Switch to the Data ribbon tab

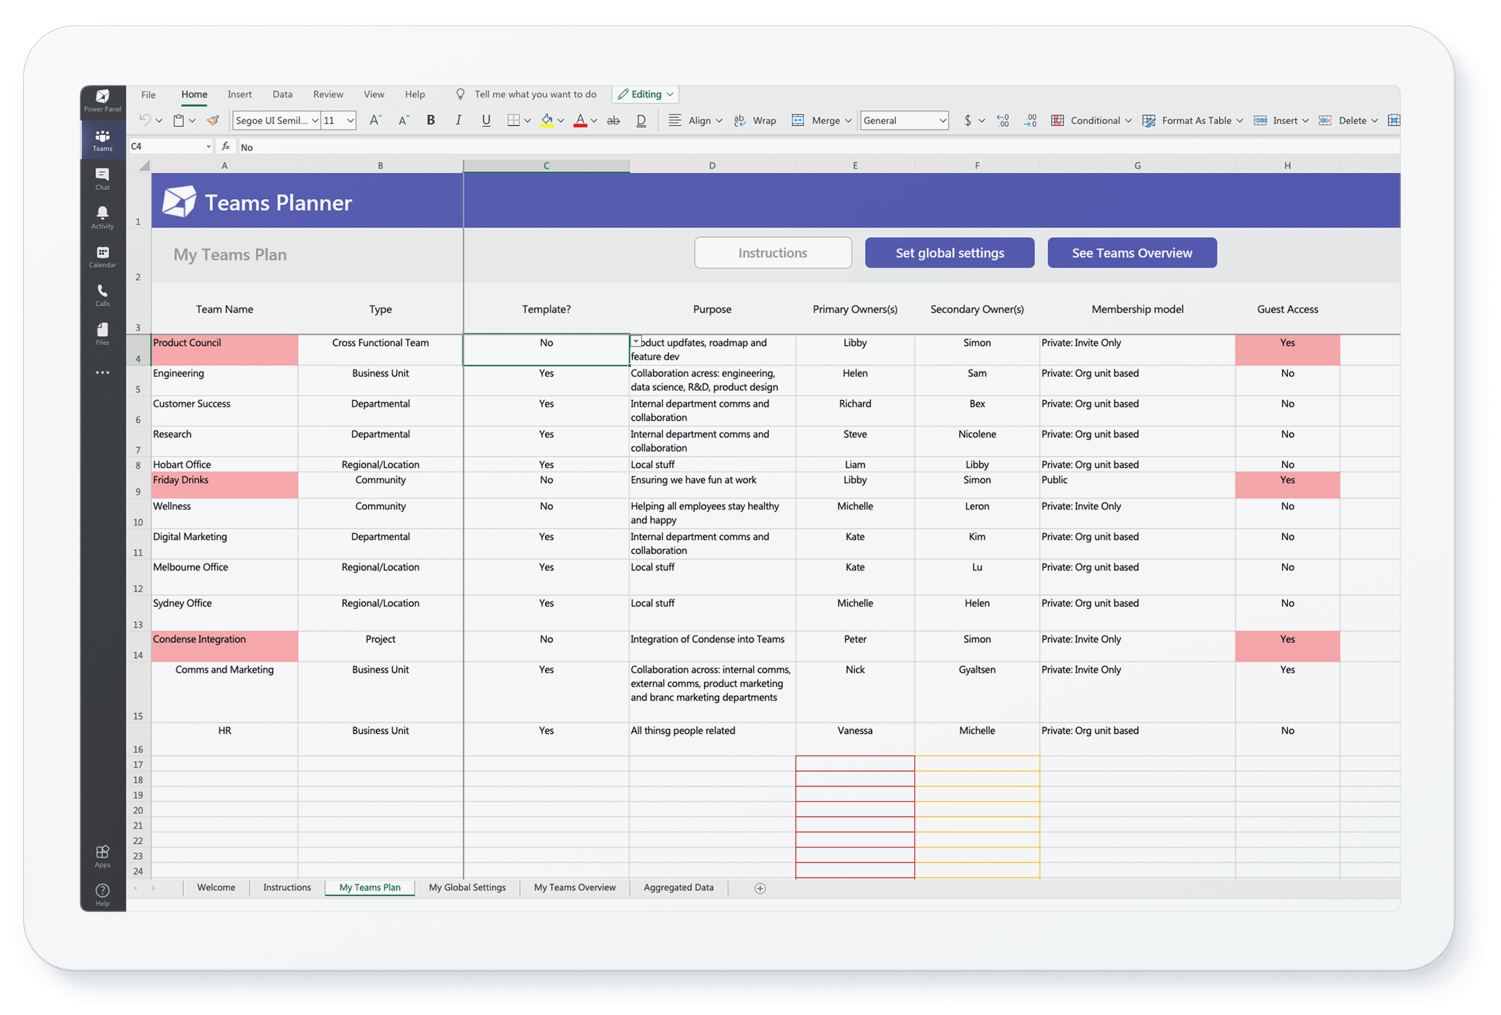[x=282, y=94]
